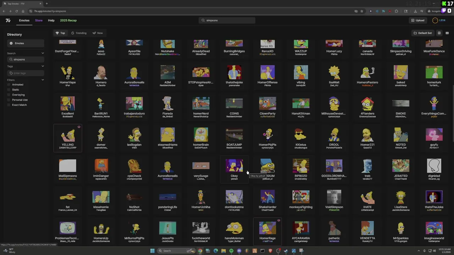The width and height of the screenshot is (454, 255).
Task: Go to browser home page icon
Action: pos(23,11)
